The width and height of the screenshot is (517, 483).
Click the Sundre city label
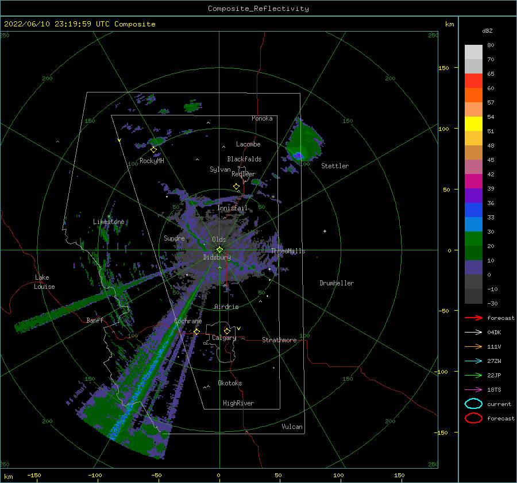(174, 238)
